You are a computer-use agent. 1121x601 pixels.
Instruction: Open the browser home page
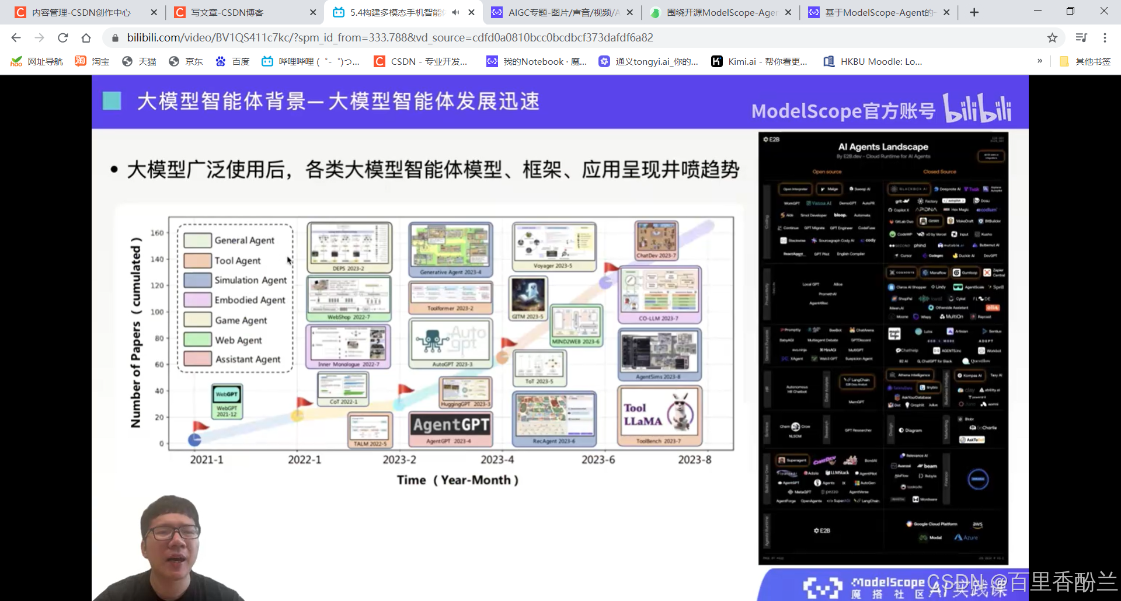(86, 38)
